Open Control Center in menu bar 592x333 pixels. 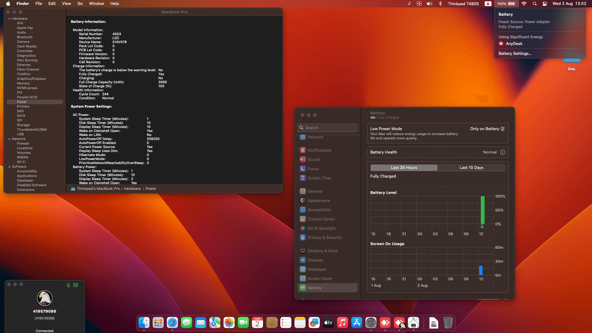pyautogui.click(x=545, y=4)
